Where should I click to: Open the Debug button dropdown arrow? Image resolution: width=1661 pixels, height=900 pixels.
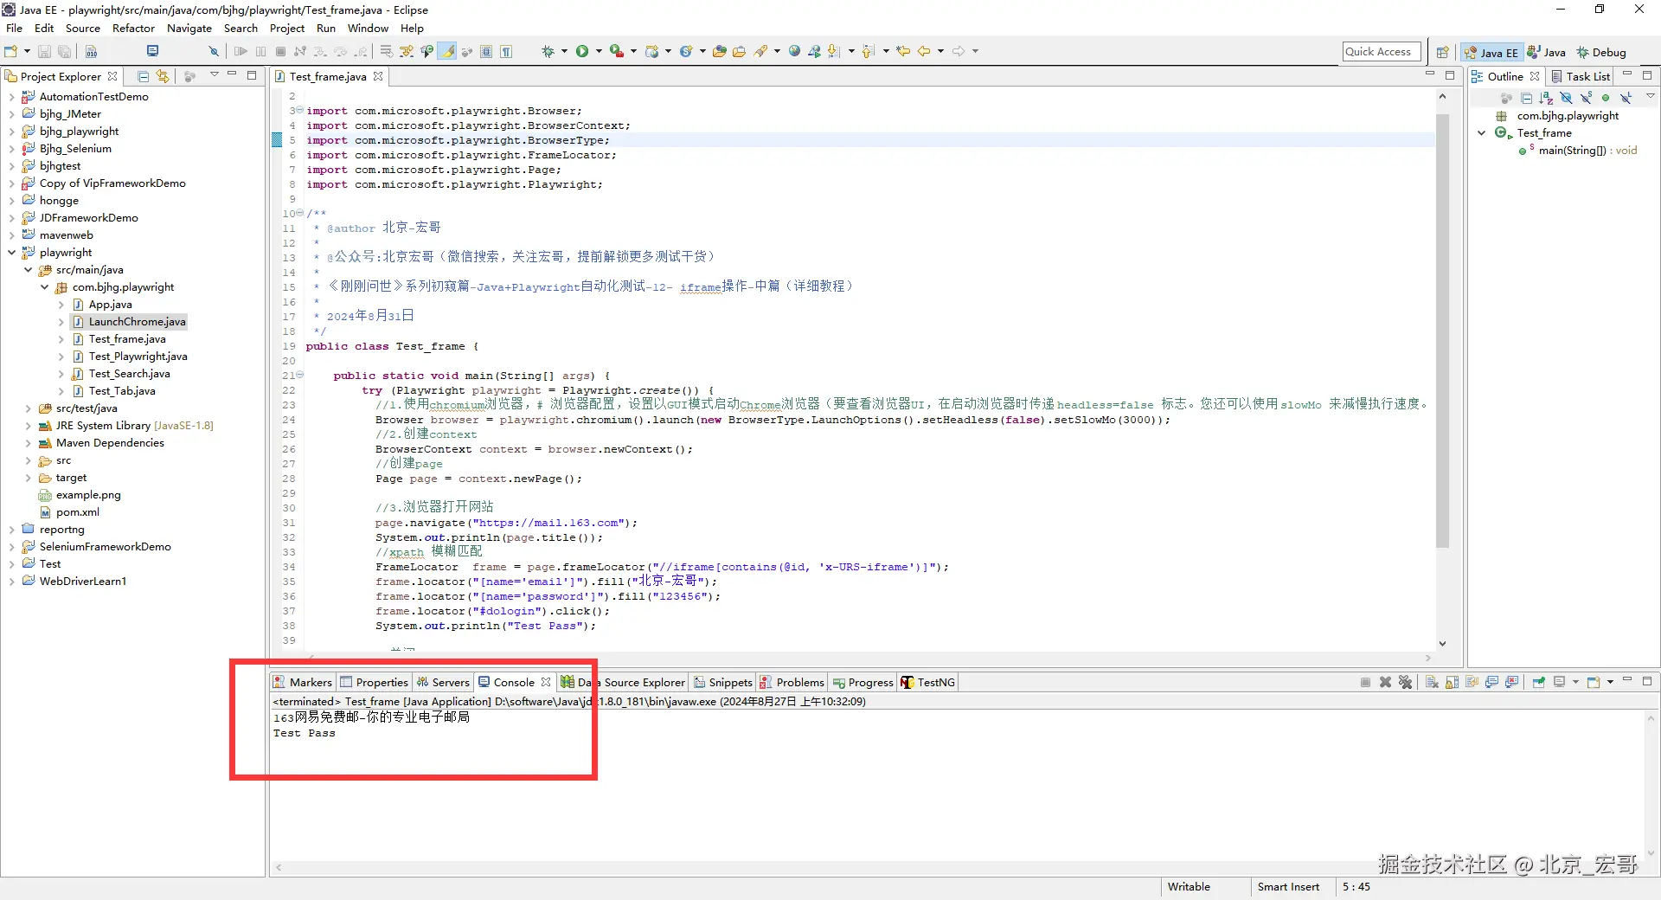[564, 51]
